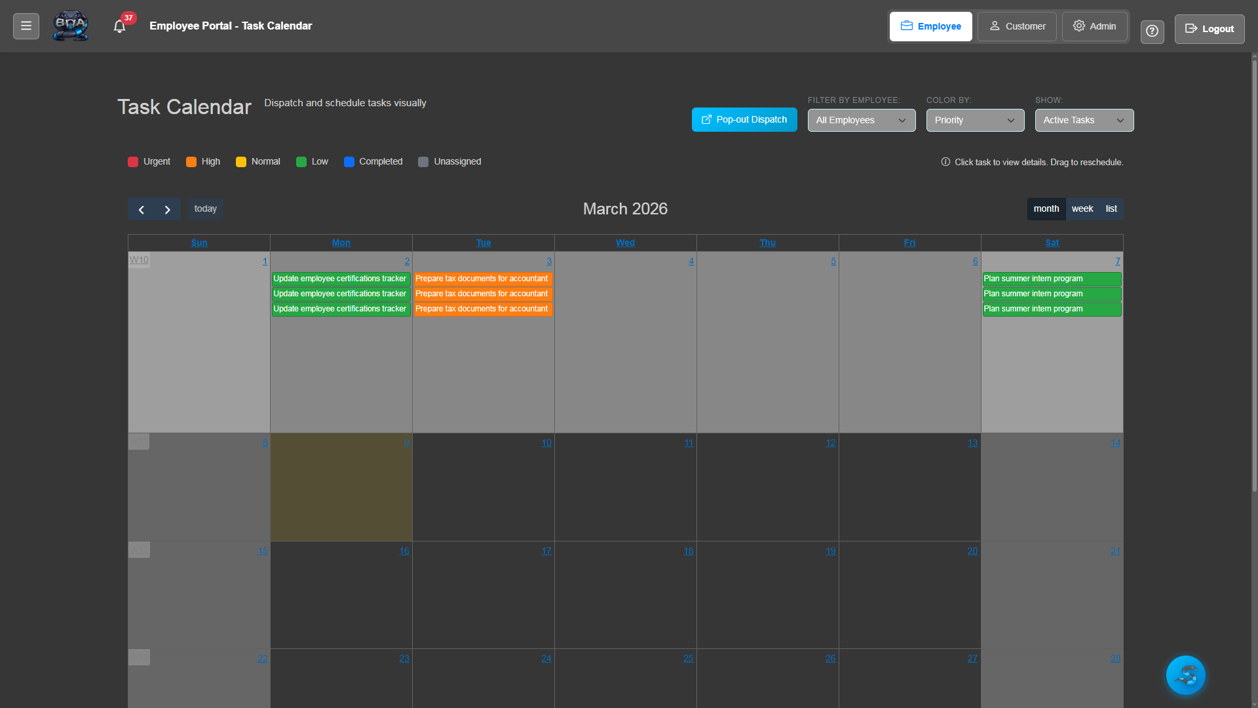Screen dimensions: 1258x708
Task: Expand the Color By Priority dropdown
Action: [x=974, y=120]
